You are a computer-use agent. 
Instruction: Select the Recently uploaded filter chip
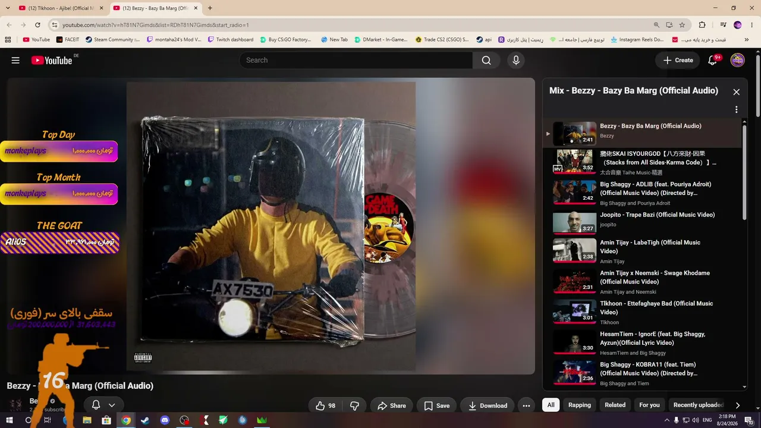pyautogui.click(x=698, y=405)
